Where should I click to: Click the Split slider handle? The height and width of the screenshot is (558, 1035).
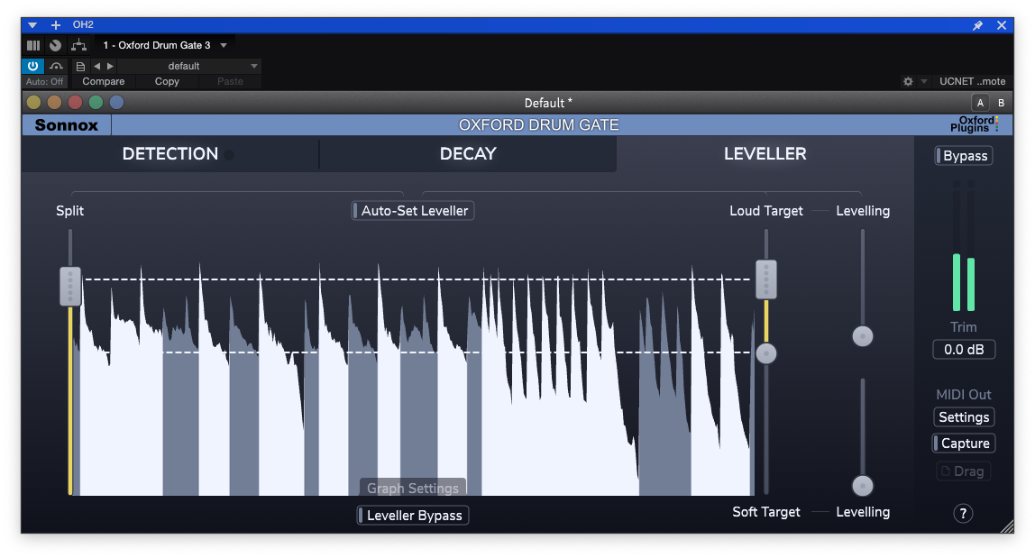click(70, 286)
